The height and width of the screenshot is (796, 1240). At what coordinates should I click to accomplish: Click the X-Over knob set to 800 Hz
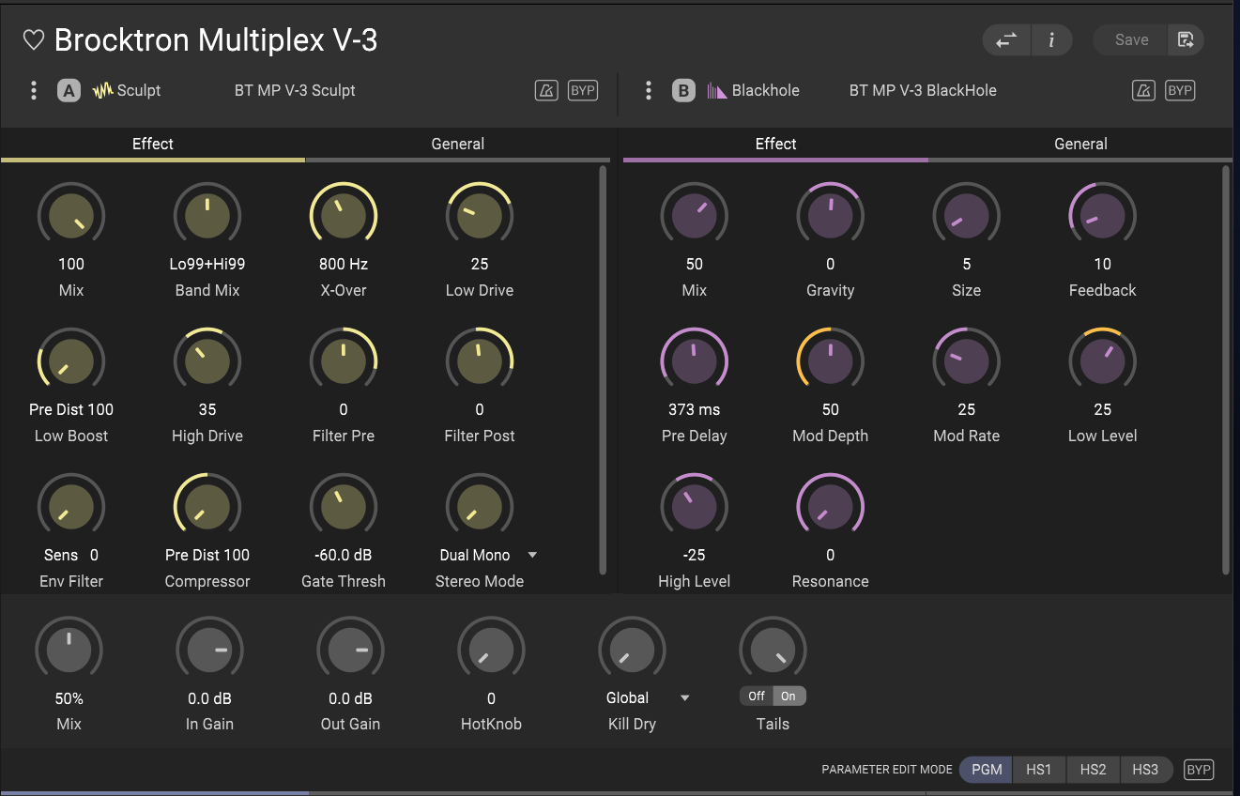344,216
